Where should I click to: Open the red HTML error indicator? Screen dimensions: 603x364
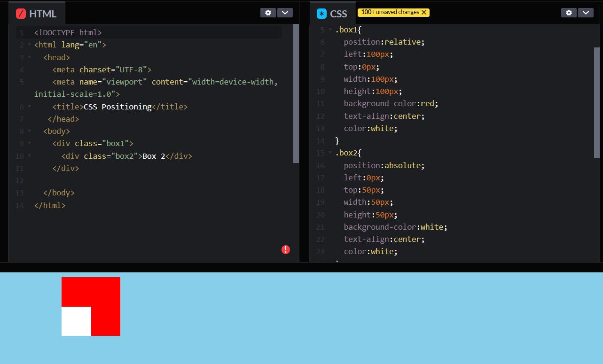coord(286,249)
